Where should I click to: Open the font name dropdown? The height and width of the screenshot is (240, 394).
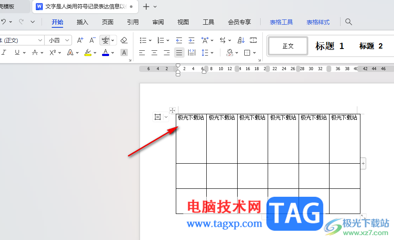[40, 40]
